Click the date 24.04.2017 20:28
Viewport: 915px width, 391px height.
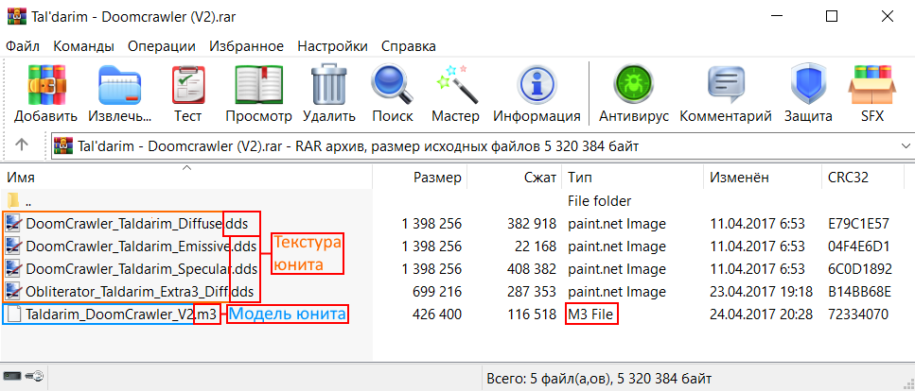click(761, 314)
